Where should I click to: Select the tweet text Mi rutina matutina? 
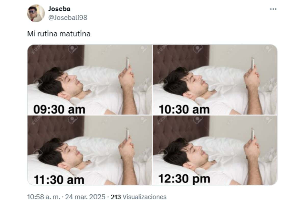59,34
